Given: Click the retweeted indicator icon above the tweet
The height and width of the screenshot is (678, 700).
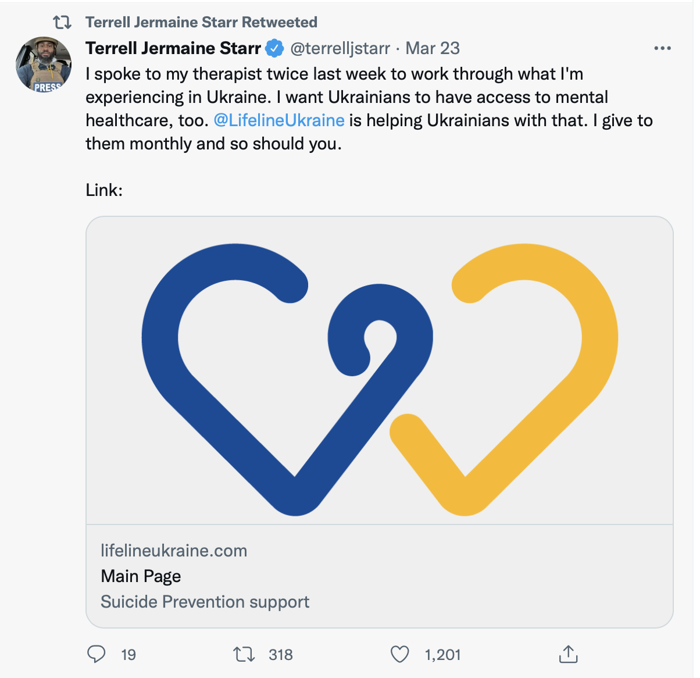Looking at the screenshot, I should point(62,23).
